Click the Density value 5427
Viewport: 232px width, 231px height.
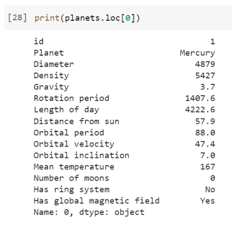pos(205,75)
